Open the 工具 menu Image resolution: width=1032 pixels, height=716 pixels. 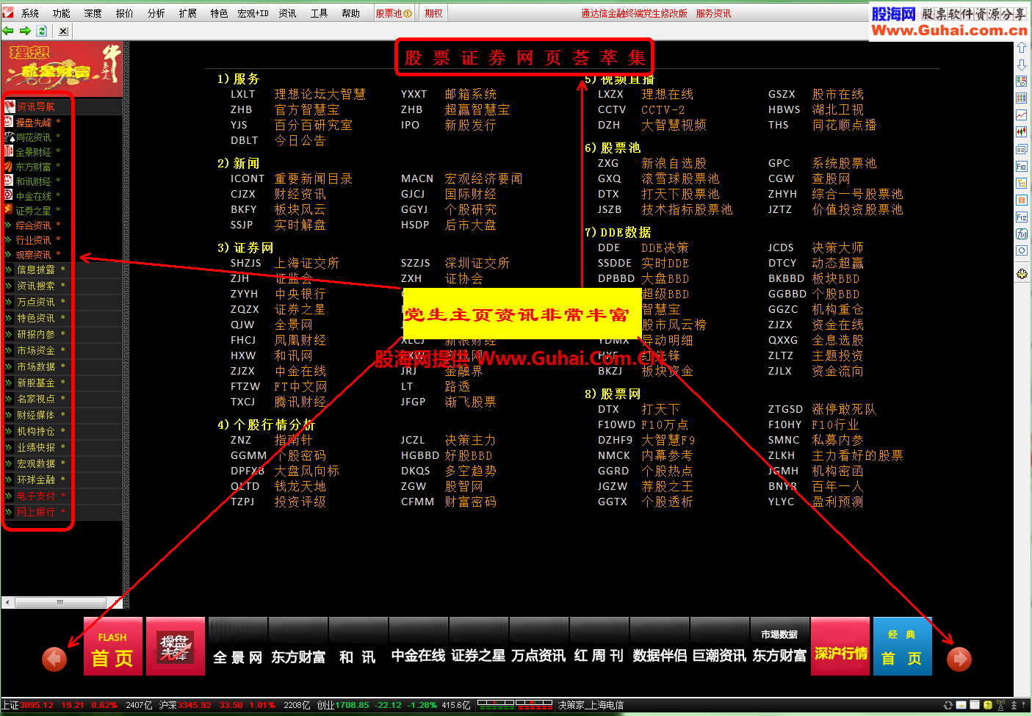(x=319, y=13)
